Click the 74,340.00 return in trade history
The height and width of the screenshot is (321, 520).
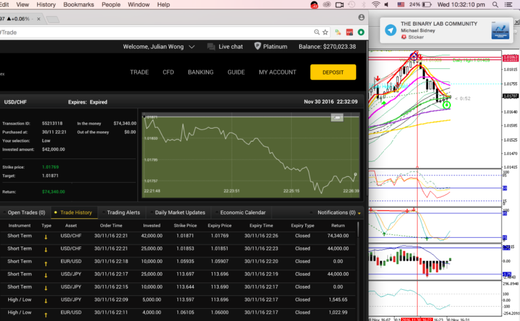click(x=338, y=236)
